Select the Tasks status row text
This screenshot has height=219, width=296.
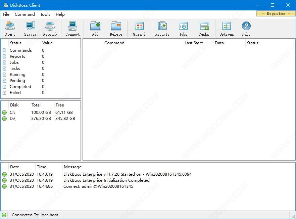pyautogui.click(x=15, y=69)
